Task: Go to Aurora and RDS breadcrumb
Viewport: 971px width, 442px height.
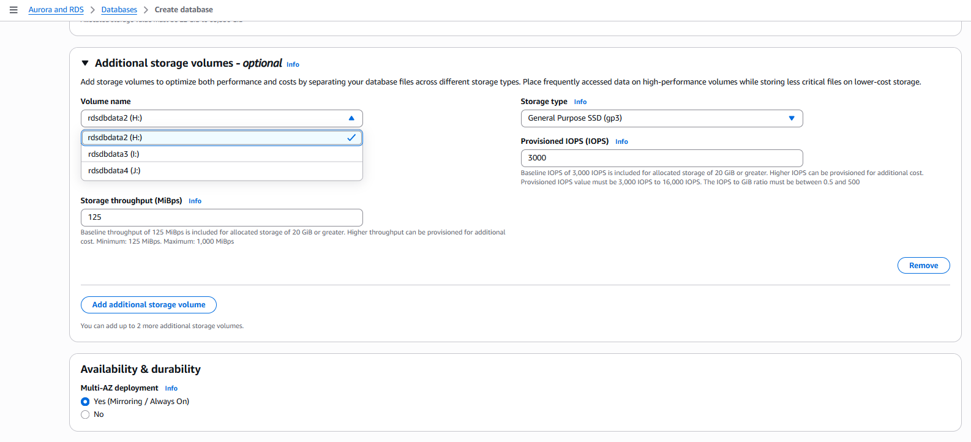Action: coord(56,10)
